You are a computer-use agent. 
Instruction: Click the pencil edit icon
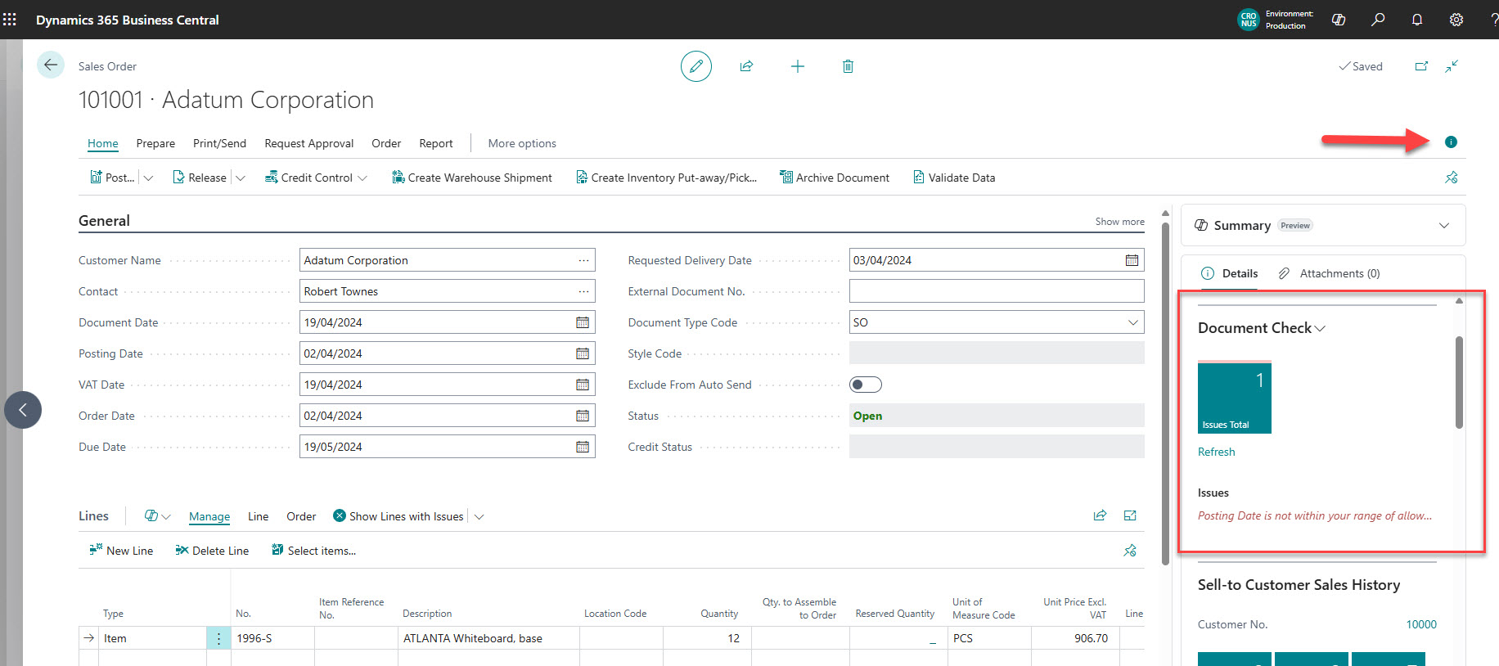click(x=696, y=66)
